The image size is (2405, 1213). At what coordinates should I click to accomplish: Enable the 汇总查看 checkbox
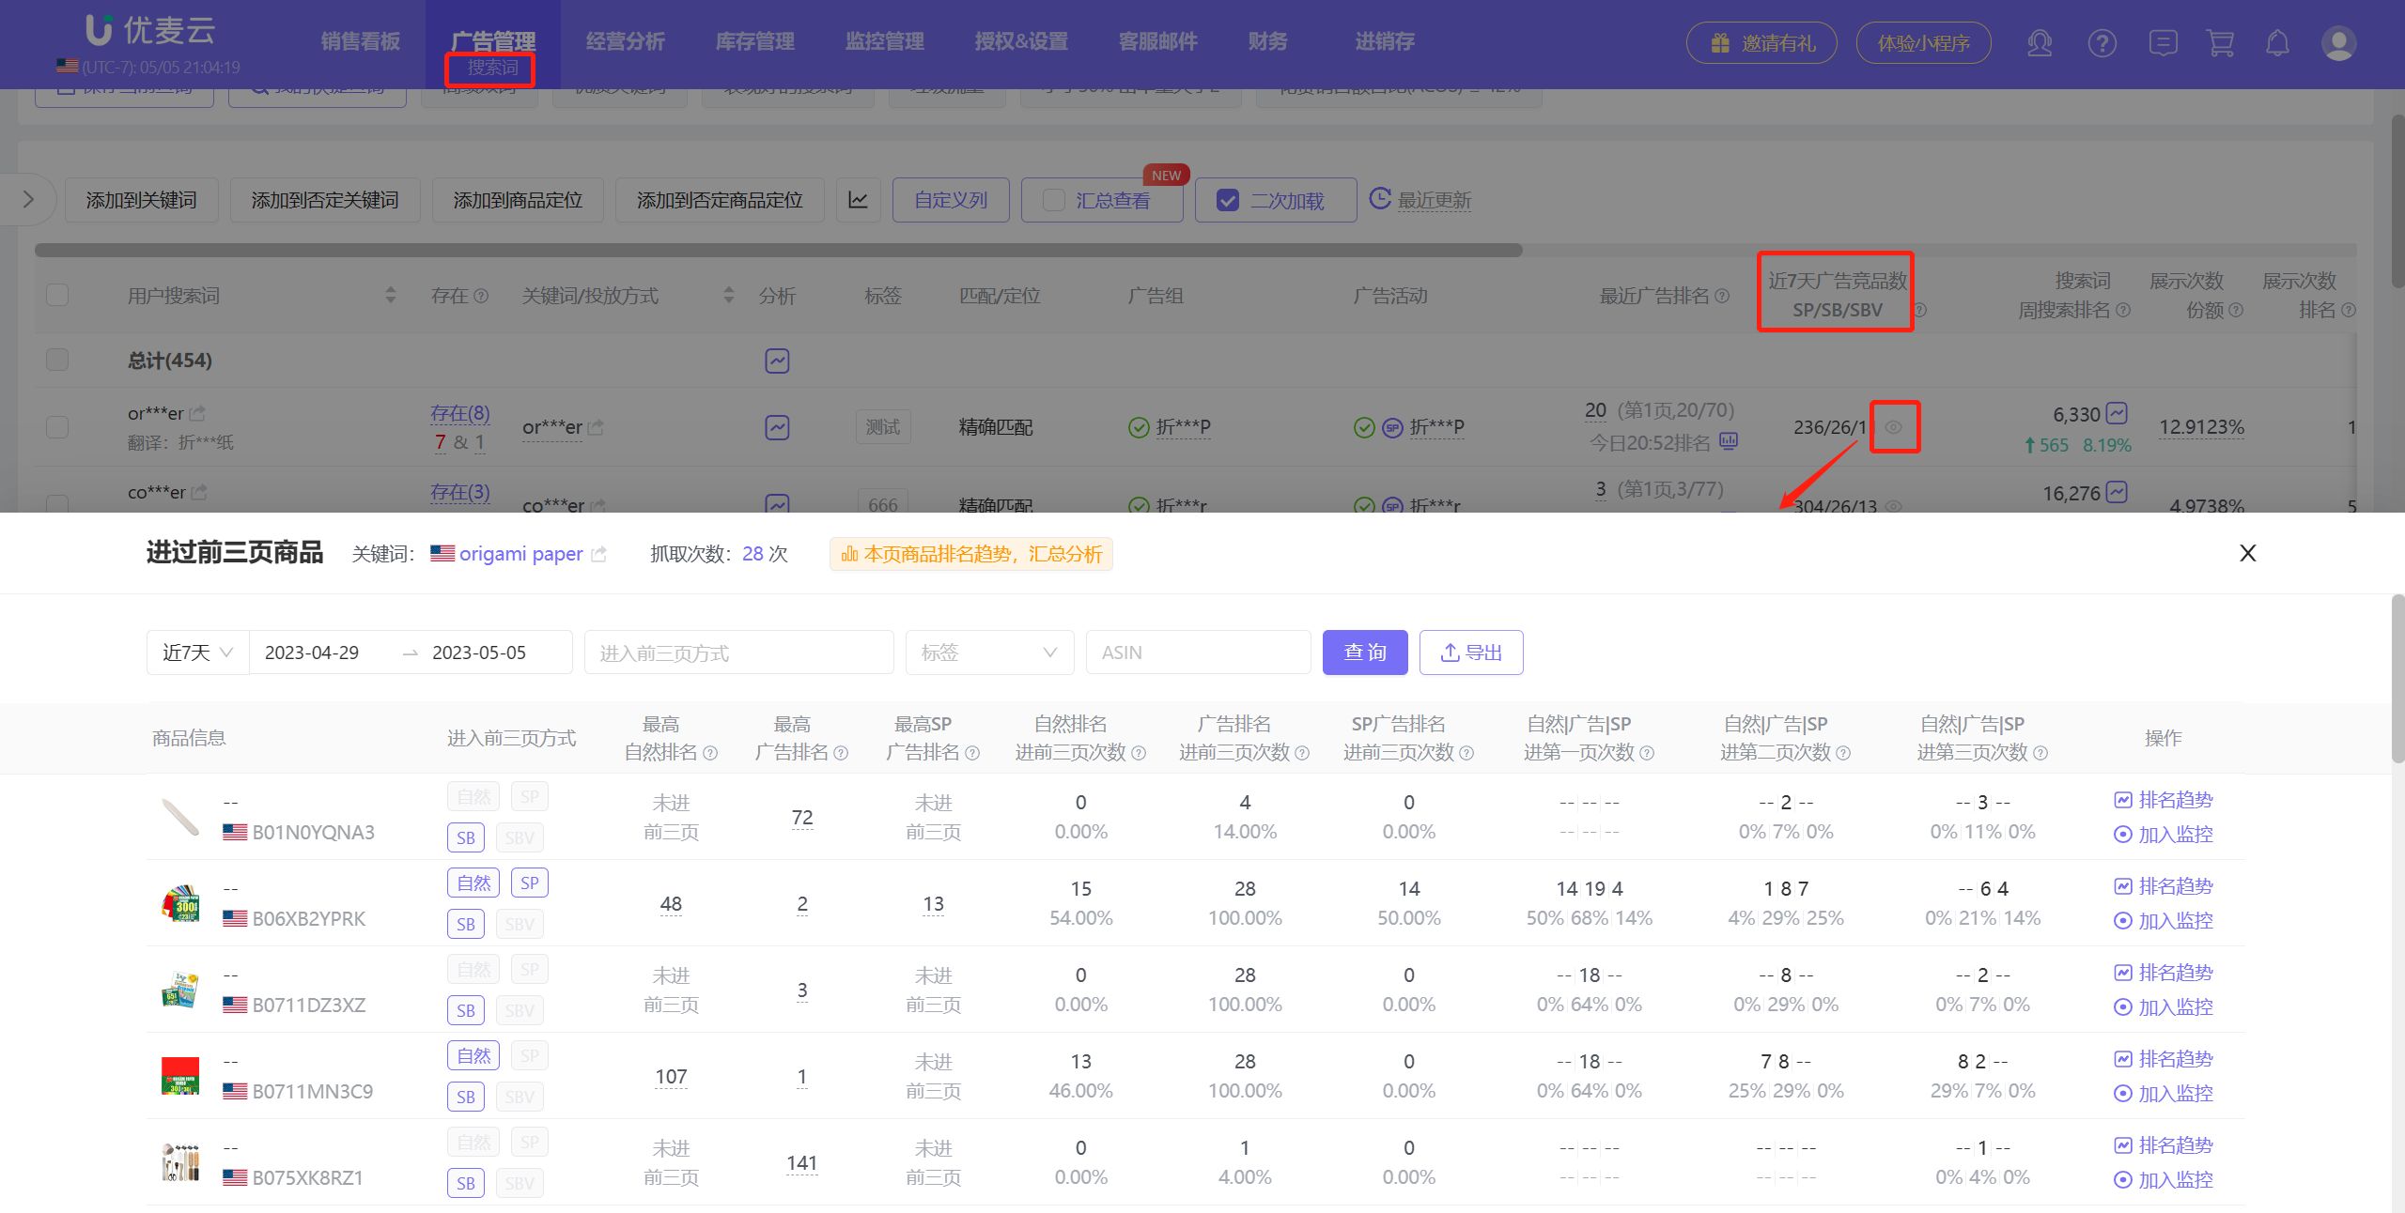(x=1052, y=200)
